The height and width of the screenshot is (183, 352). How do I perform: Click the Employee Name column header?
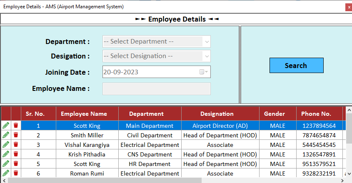click(x=84, y=114)
